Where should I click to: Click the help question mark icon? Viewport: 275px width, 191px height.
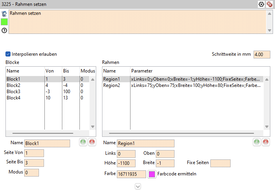tap(4, 30)
